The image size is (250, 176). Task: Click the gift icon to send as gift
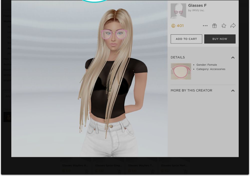pos(214,26)
